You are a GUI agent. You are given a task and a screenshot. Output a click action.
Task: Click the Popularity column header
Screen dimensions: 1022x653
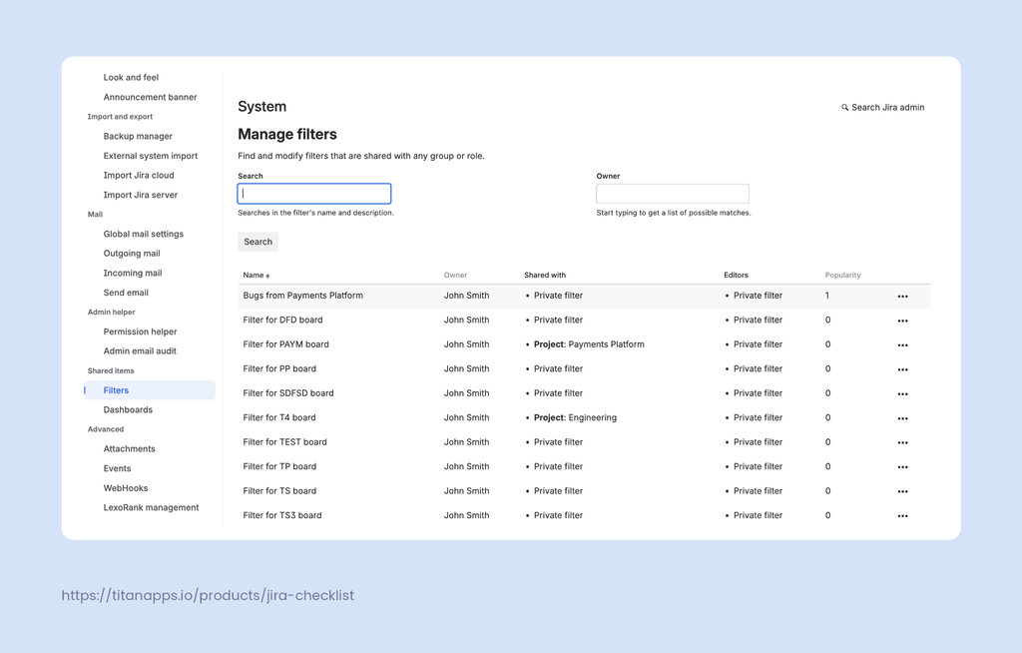842,276
